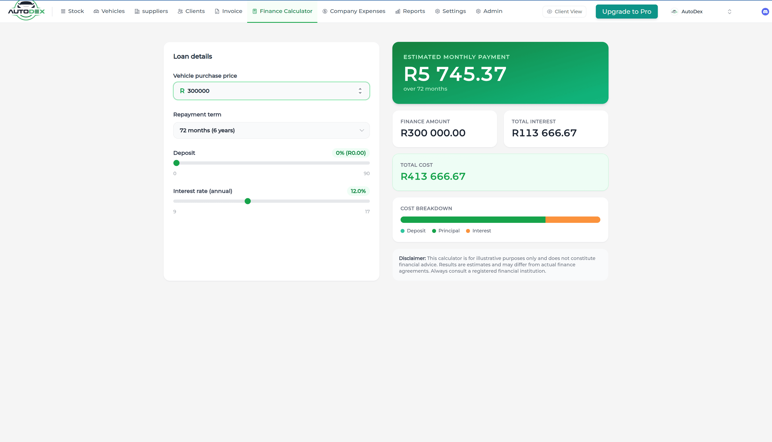Viewport: 772px width, 442px height.
Task: Open the Vehicles section via its car icon
Action: tap(96, 11)
